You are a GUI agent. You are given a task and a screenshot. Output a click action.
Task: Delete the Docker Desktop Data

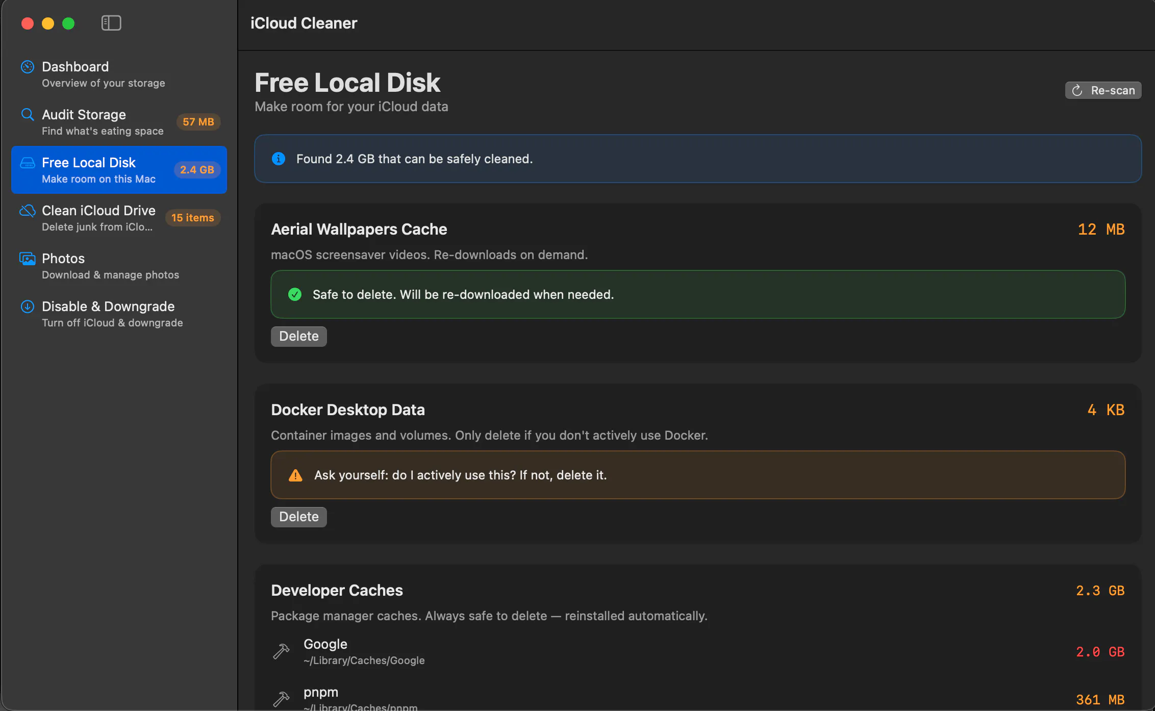point(299,517)
